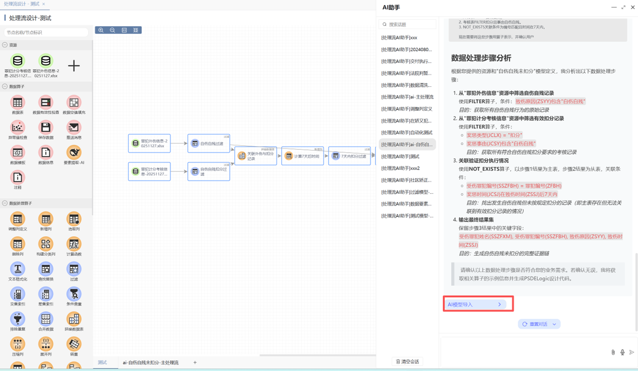Viewport: 638px width, 371px height.
Task: Select the 自伤自残过滤 node on canvas
Action: pos(208,143)
